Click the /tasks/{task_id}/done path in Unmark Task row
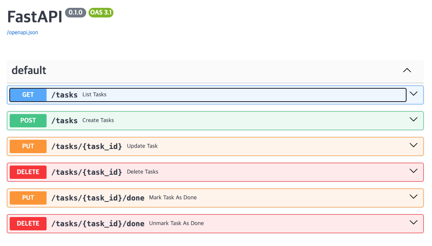This screenshot has width=432, height=246. click(x=98, y=223)
